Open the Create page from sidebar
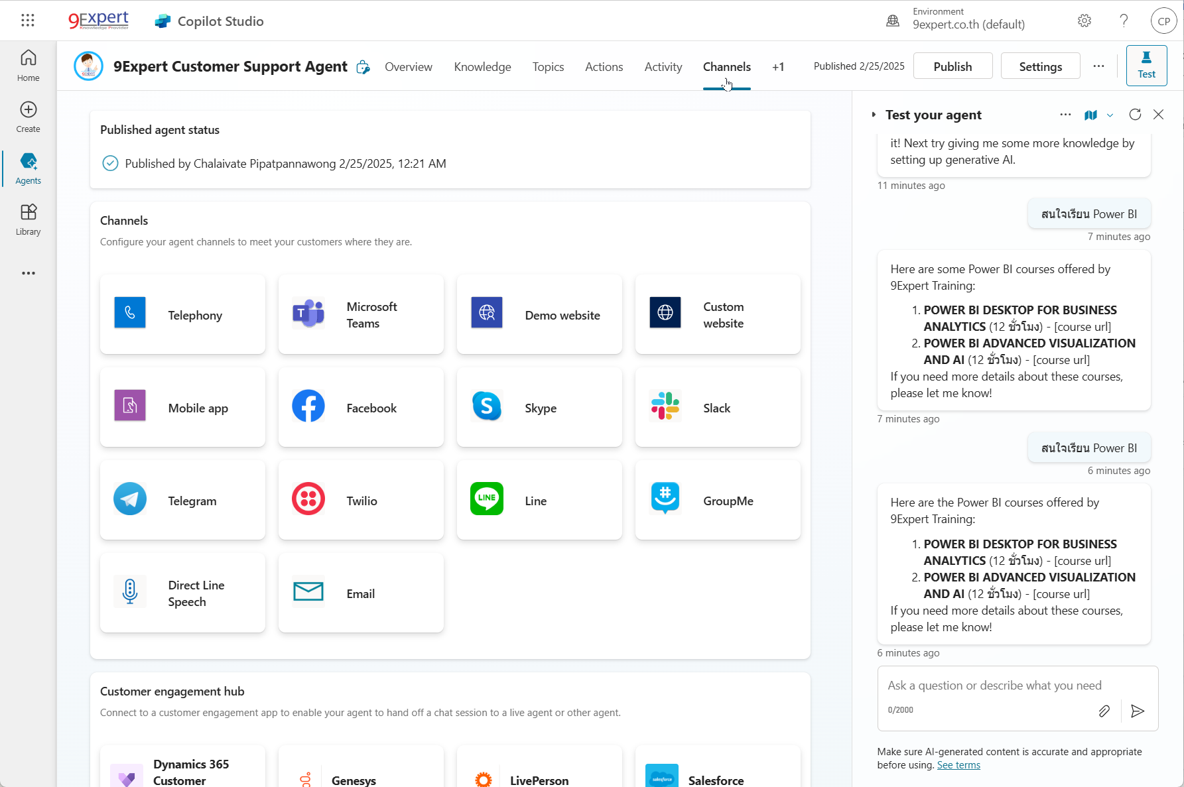1184x787 pixels. click(28, 117)
